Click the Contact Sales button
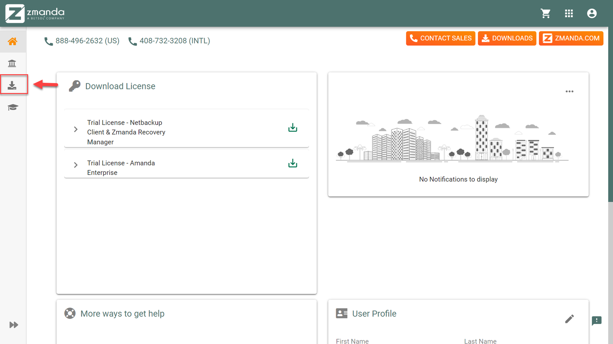613x344 pixels. [441, 38]
